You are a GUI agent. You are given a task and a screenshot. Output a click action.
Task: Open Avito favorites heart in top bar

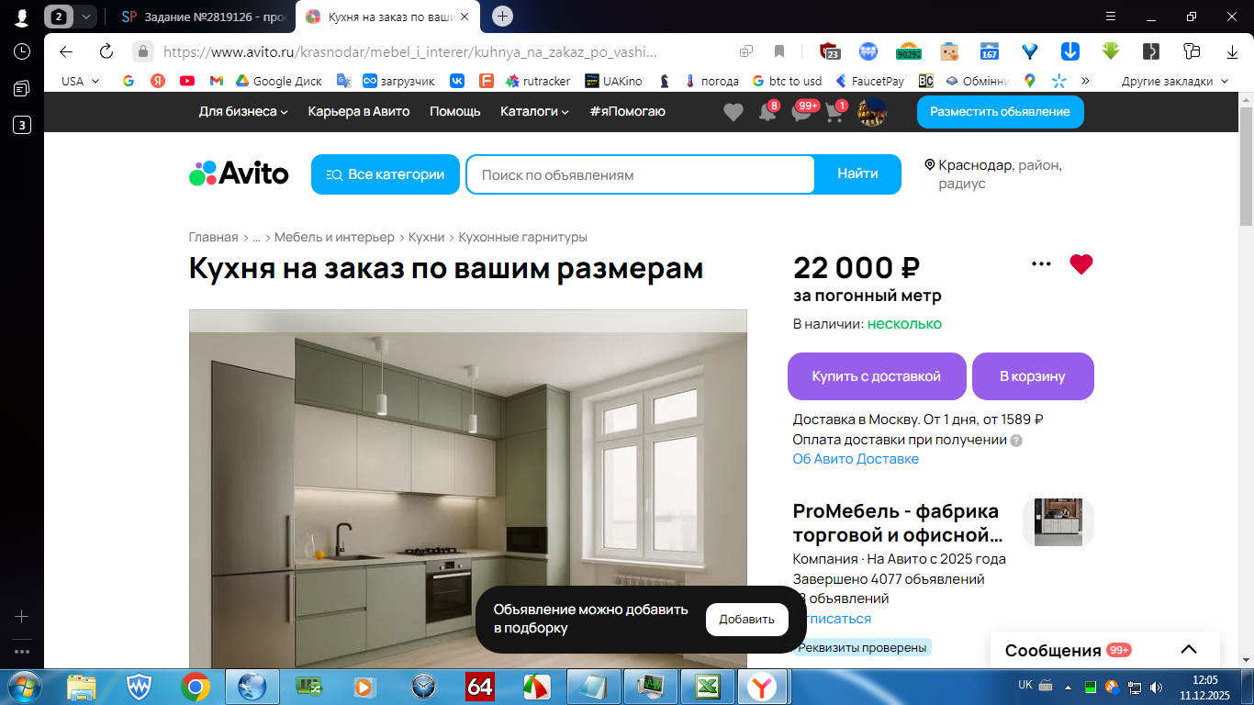tap(733, 112)
